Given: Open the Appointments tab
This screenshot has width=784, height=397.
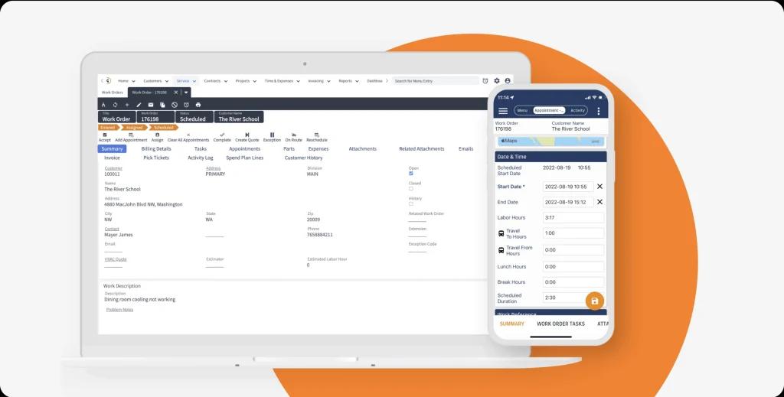Looking at the screenshot, I should click(244, 149).
